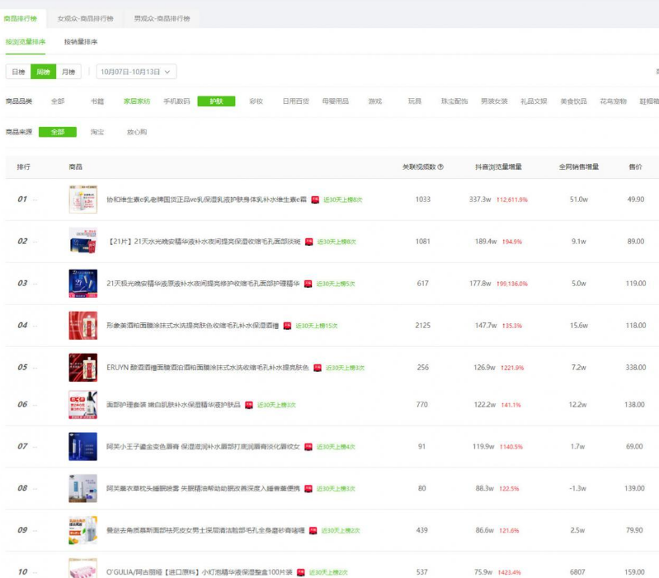Select the 按浏览量排序 sorting tab
This screenshot has width=659, height=578.
pos(26,41)
